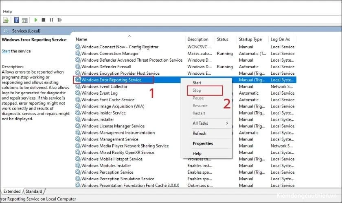Click gear icon of Windows License Manager Service
Viewport: 342px width, 203px height.
point(78,126)
